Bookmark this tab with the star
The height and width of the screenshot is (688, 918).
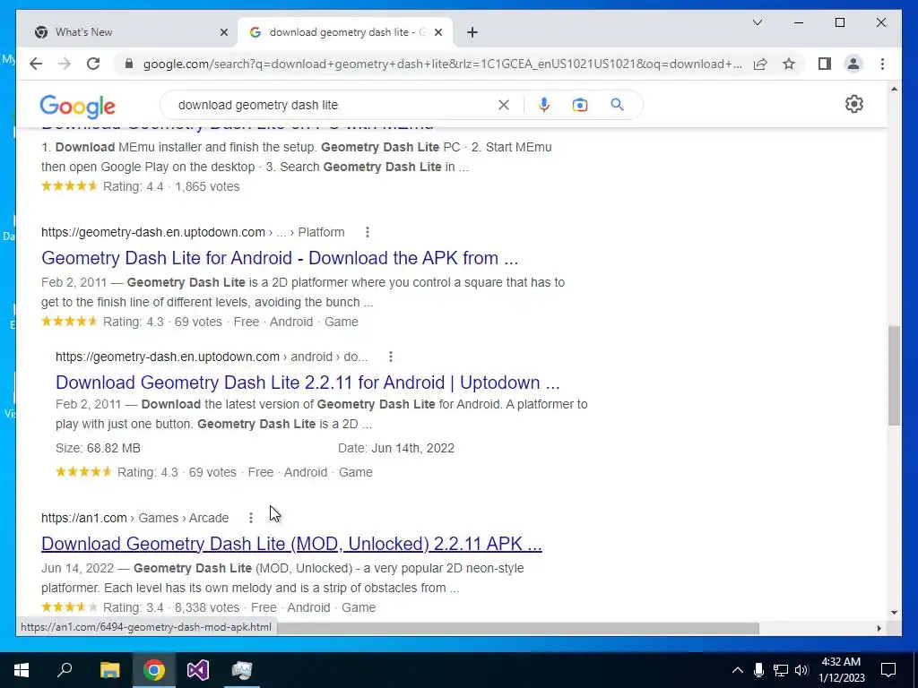point(789,64)
